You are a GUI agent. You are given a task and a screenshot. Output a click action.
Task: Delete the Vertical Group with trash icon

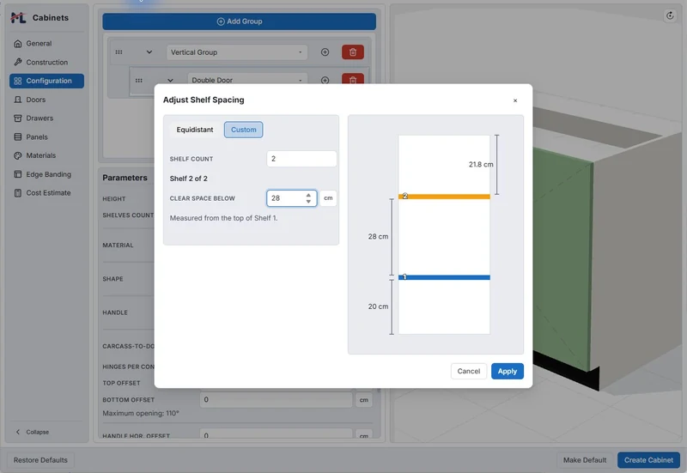click(x=353, y=52)
